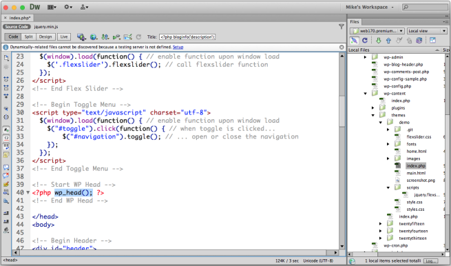Toggle Live view
Screen dimensions: 451x266
click(64, 37)
